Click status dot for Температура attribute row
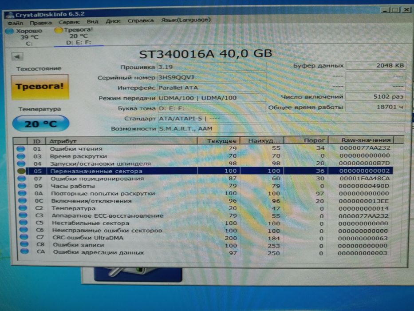The height and width of the screenshot is (311, 414). 23,208
